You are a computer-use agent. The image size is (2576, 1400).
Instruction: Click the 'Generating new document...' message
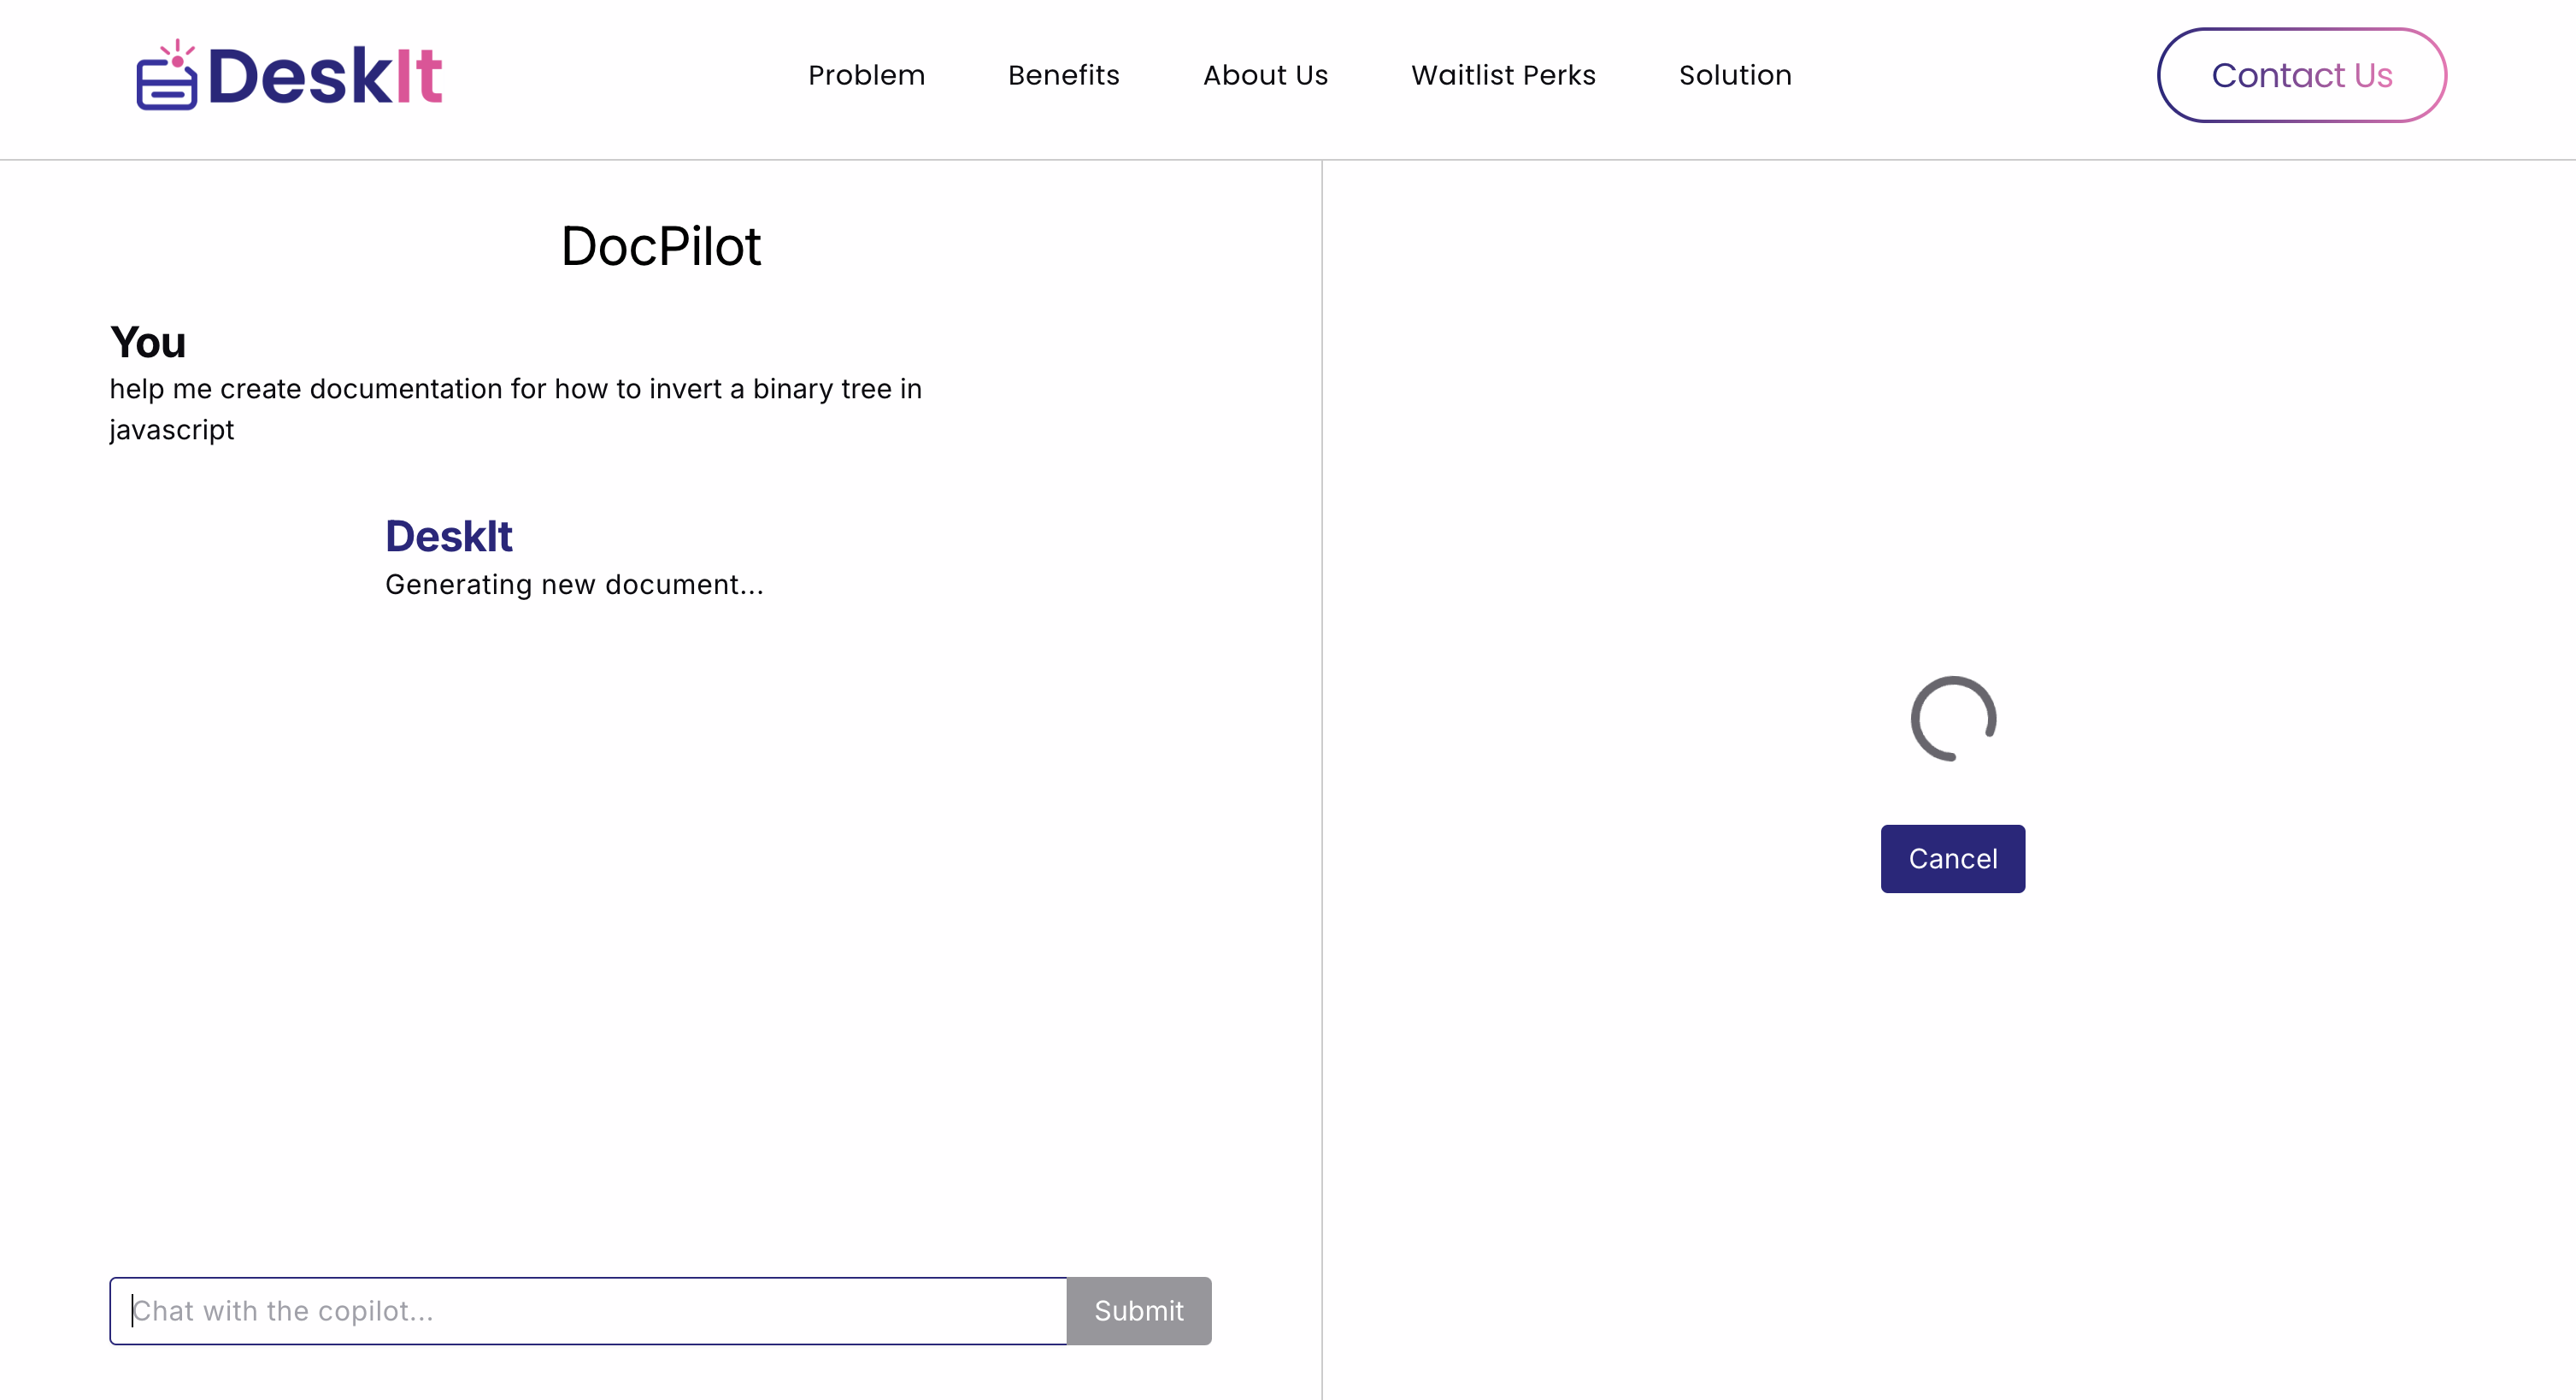(x=574, y=584)
